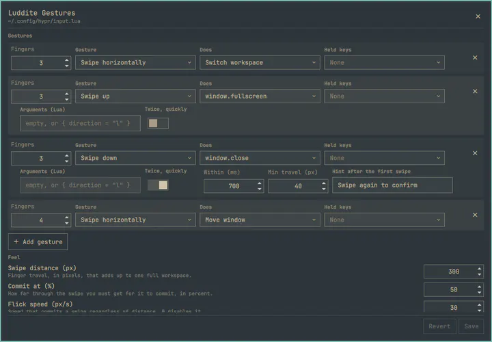Increase fingers for Swipe up gesture
The height and width of the screenshot is (342, 492).
pyautogui.click(x=66, y=93)
